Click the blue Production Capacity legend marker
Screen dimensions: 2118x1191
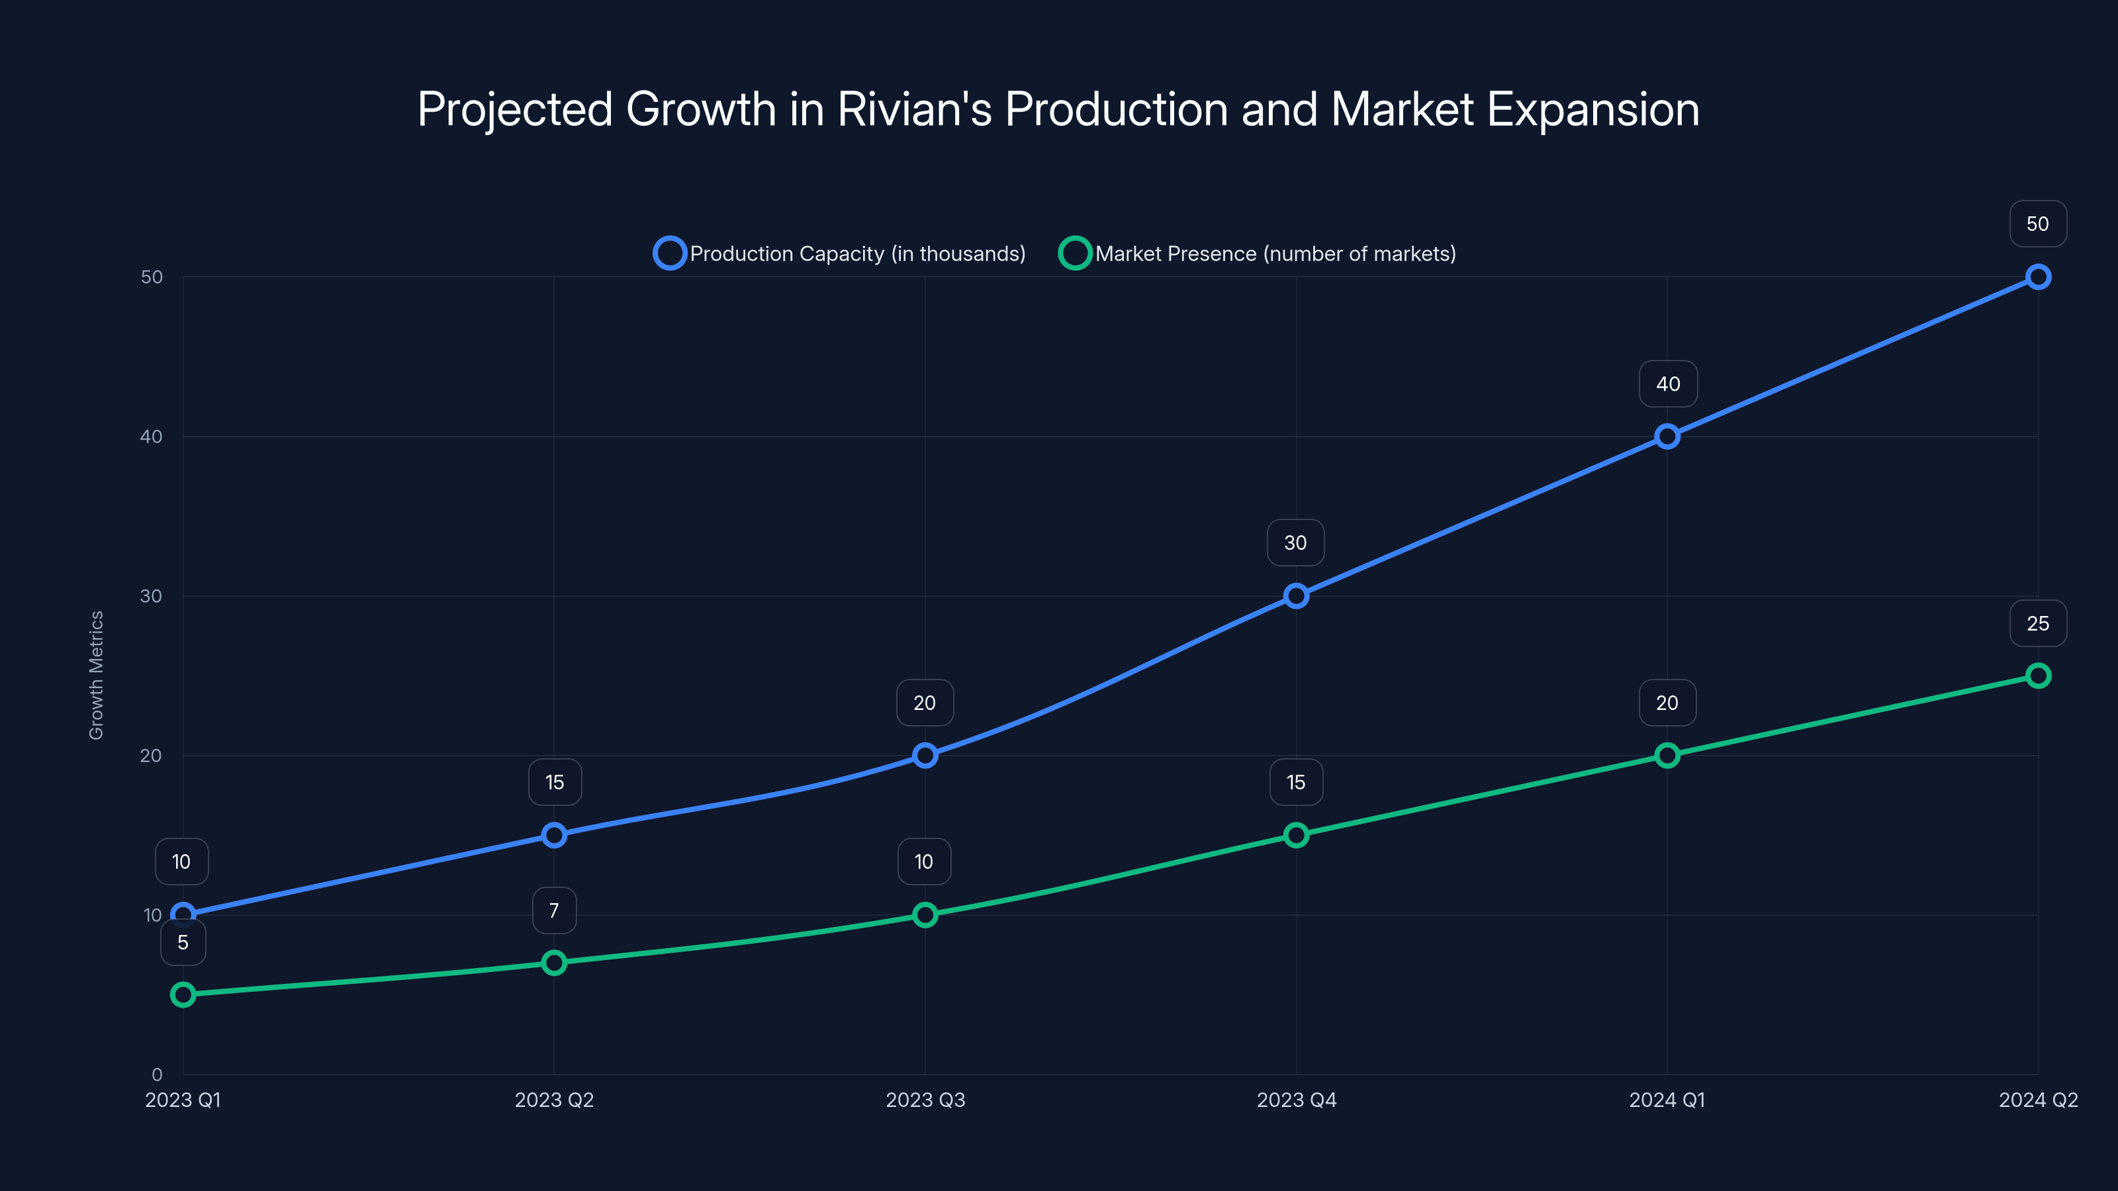click(x=670, y=253)
